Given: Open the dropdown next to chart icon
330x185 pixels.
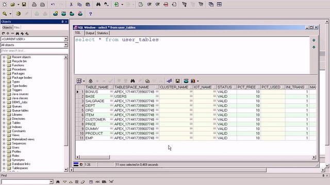Looking at the screenshot, I should click(x=198, y=81).
